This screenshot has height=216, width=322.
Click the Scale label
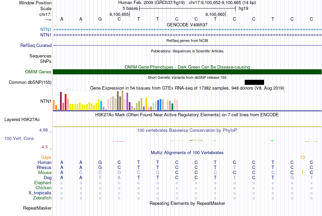[46, 8]
